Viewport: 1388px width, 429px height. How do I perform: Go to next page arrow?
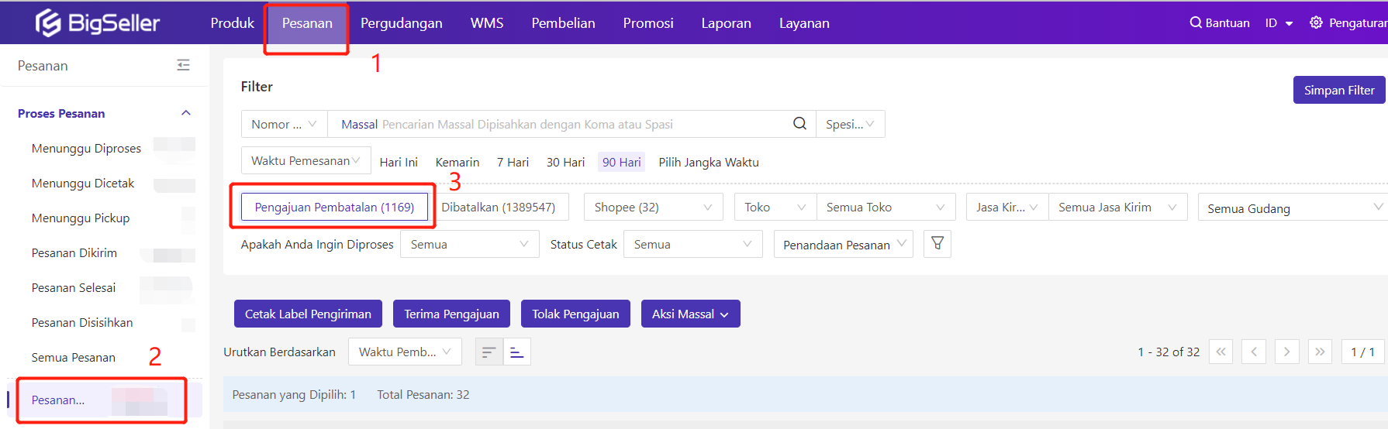[x=1287, y=352]
